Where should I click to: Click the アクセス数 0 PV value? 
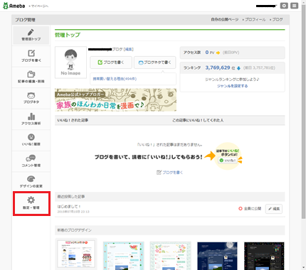pos(210,53)
